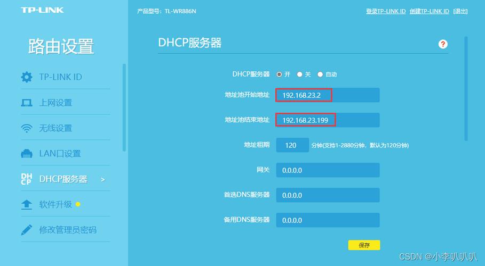485x266 pixels.
Task: Click the 网关 label
Action: [263, 170]
